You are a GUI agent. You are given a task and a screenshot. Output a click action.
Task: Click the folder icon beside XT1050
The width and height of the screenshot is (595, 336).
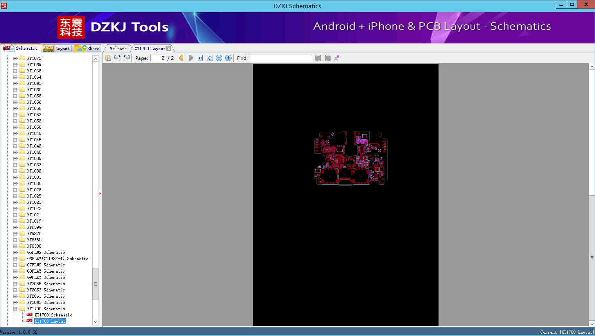point(22,127)
